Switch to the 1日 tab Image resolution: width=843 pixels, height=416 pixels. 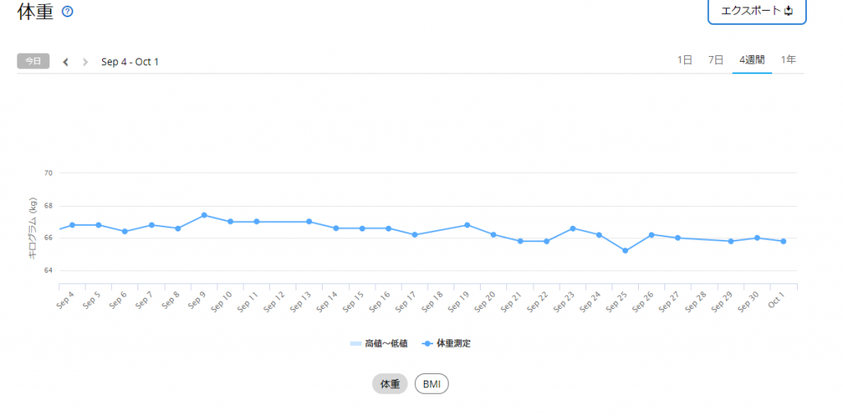[x=684, y=59]
